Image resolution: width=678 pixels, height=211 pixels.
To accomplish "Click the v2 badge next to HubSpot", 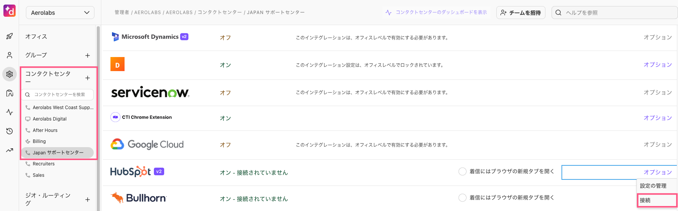I will 159,171.
